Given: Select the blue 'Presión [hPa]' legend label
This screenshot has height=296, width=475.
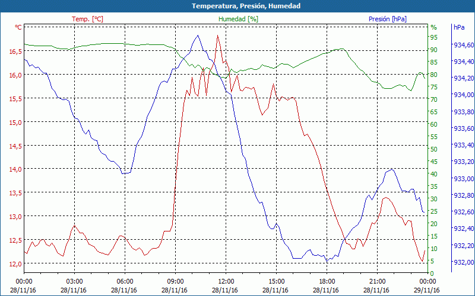Looking at the screenshot, I should point(388,19).
